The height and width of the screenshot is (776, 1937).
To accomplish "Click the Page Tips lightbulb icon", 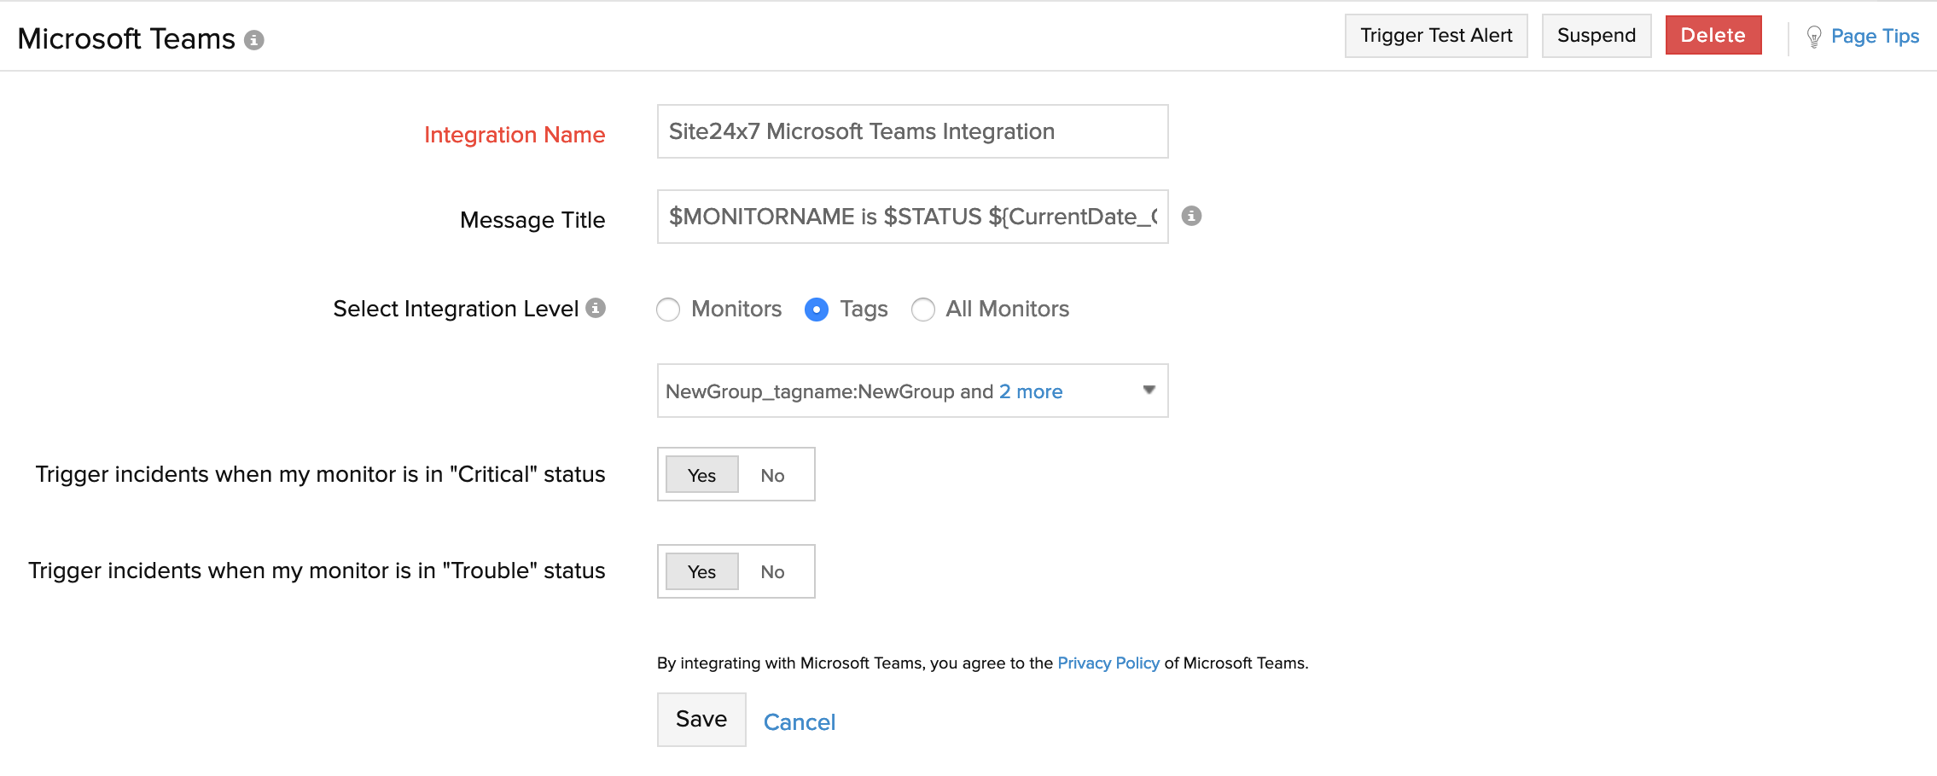I will point(1814,37).
